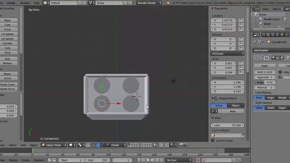Click the OpenGL render image icon
290x163 pixels.
click(x=181, y=145)
